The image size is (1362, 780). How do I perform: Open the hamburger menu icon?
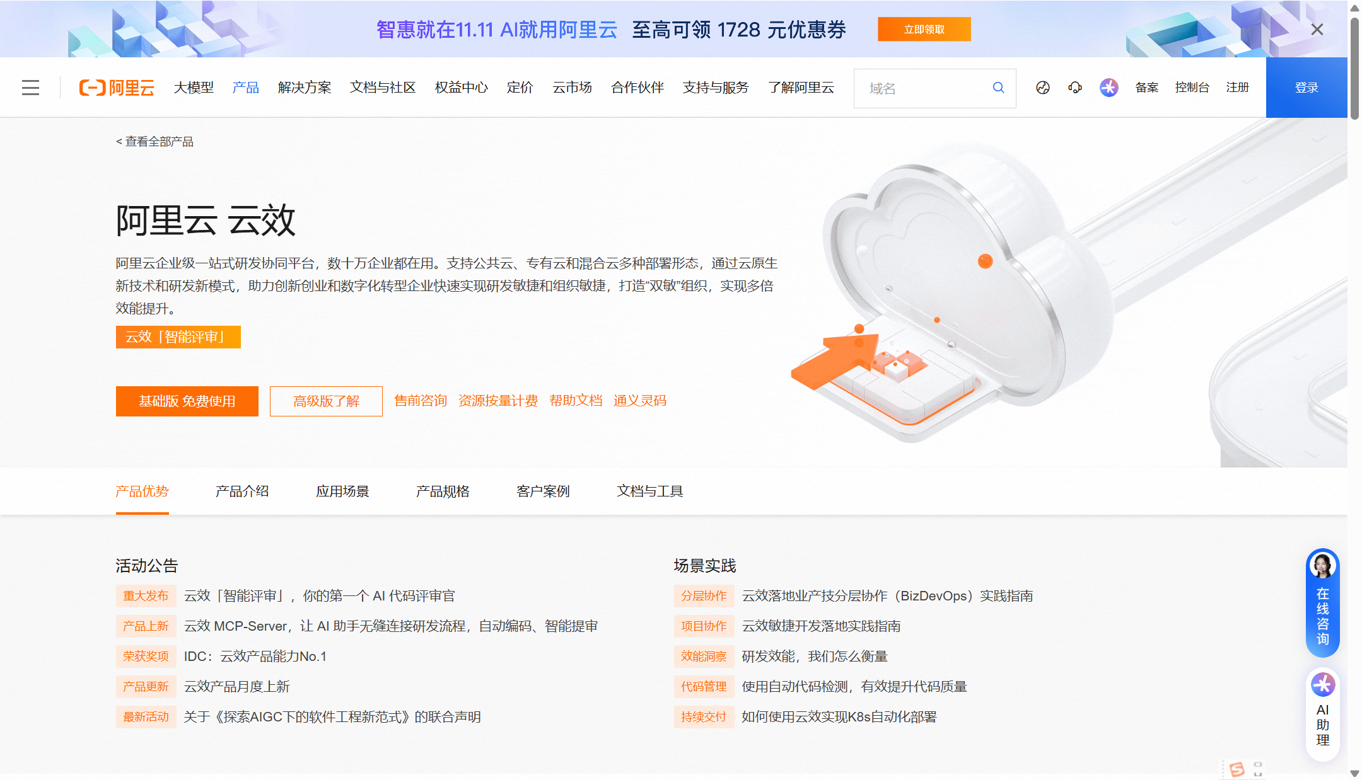tap(30, 88)
